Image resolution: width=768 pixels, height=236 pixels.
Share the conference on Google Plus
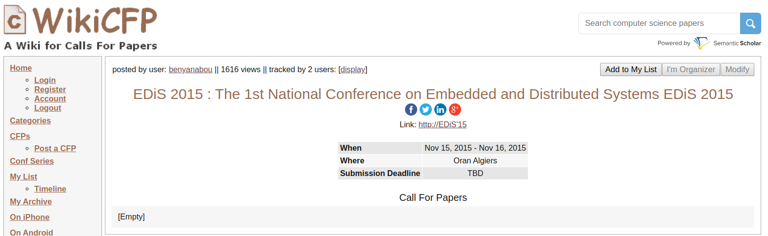[x=455, y=110]
